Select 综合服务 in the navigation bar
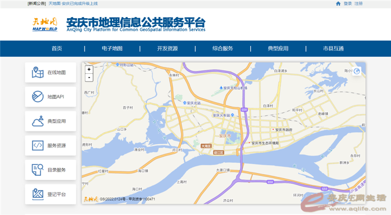The height and width of the screenshot is (215, 391). (222, 48)
